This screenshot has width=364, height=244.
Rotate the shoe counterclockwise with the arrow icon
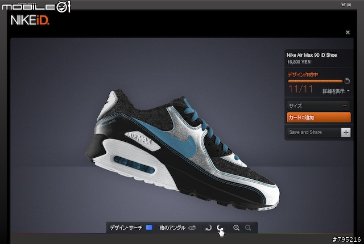click(x=220, y=228)
